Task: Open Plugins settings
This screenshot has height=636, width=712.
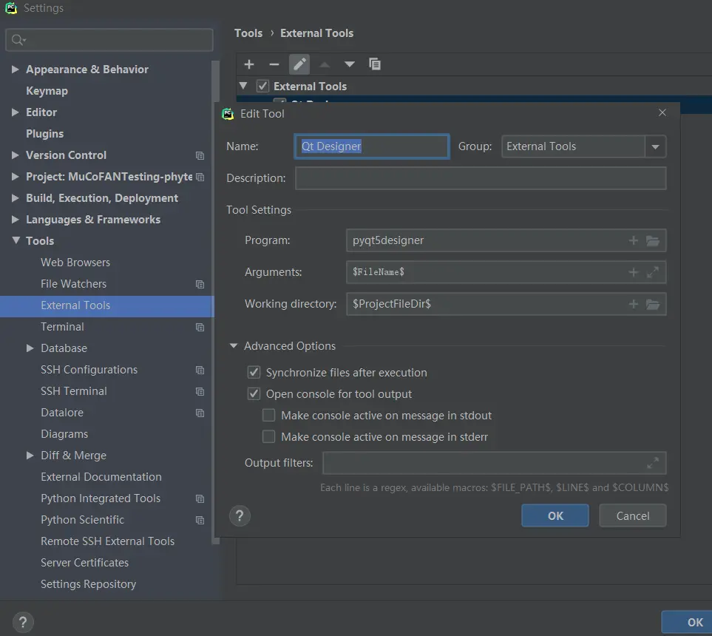Action: (x=44, y=134)
